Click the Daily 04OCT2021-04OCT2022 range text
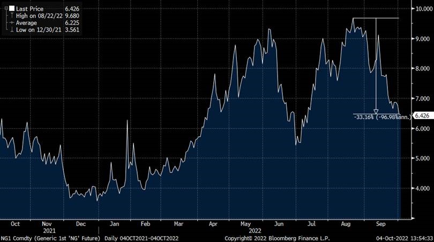 [x=141, y=238]
